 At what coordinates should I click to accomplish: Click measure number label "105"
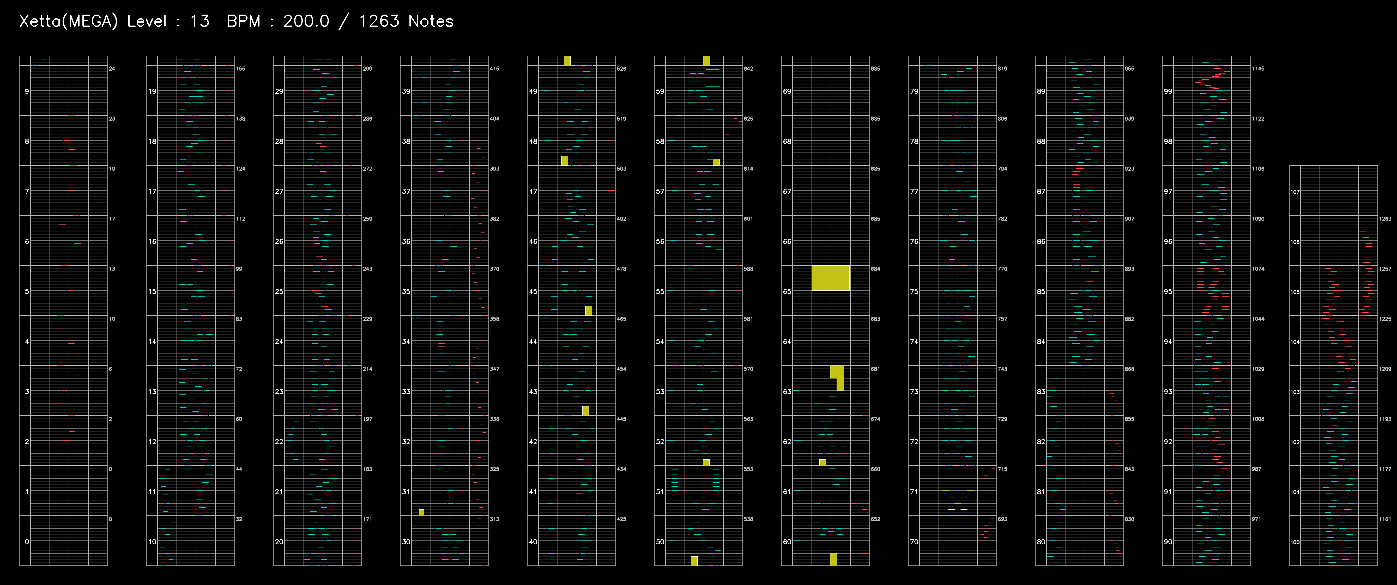(1295, 292)
